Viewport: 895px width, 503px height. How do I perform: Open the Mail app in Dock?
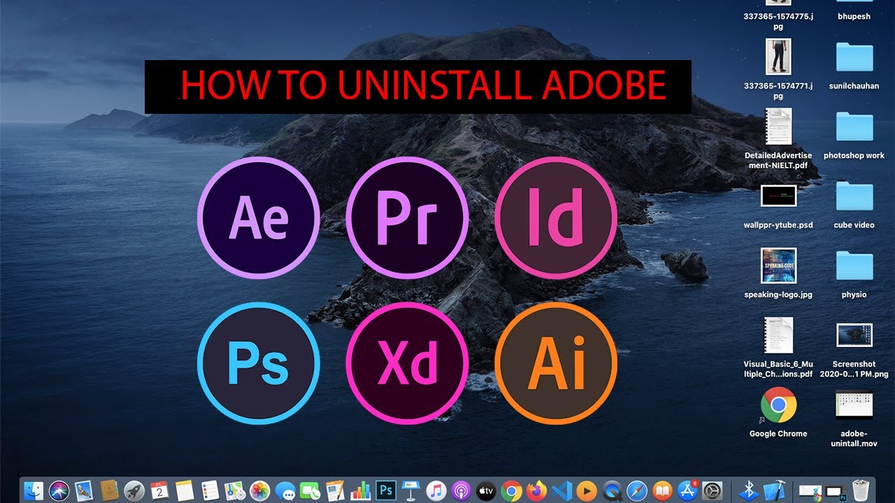tap(84, 490)
